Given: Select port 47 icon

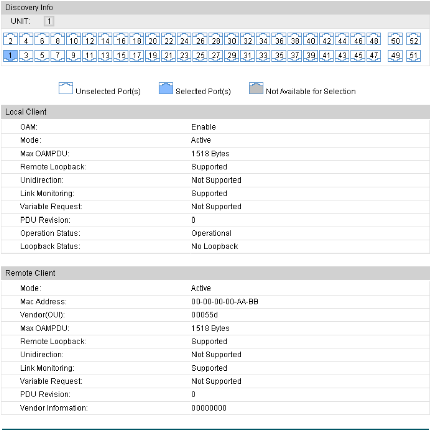Looking at the screenshot, I should [374, 56].
